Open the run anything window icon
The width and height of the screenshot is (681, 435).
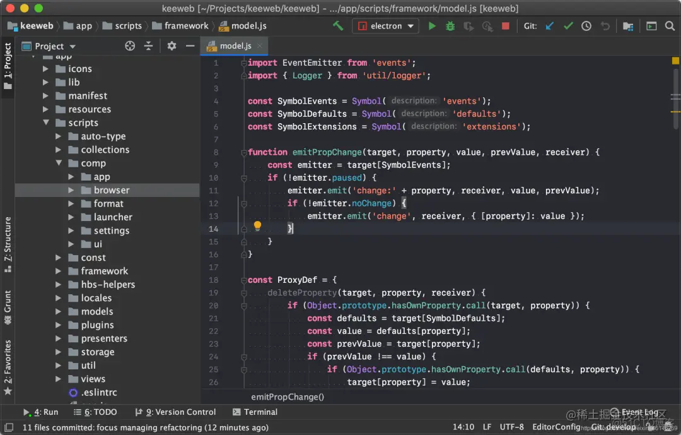(x=651, y=26)
